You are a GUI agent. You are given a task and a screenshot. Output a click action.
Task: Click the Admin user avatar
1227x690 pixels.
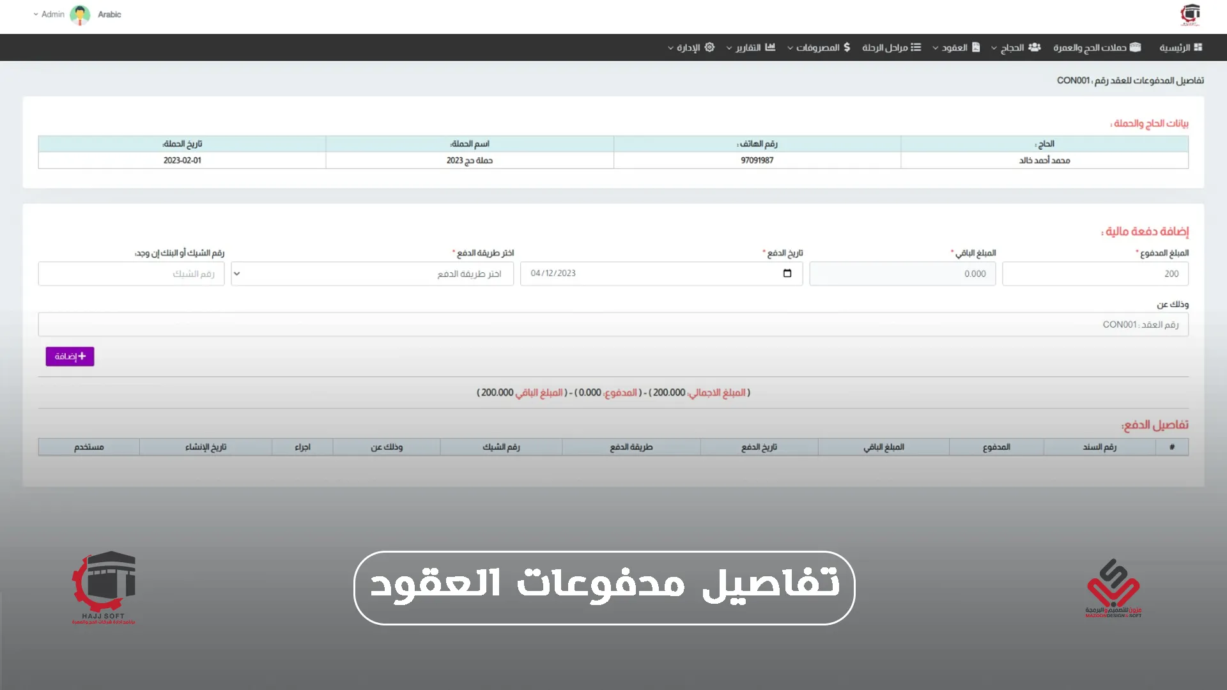tap(80, 14)
